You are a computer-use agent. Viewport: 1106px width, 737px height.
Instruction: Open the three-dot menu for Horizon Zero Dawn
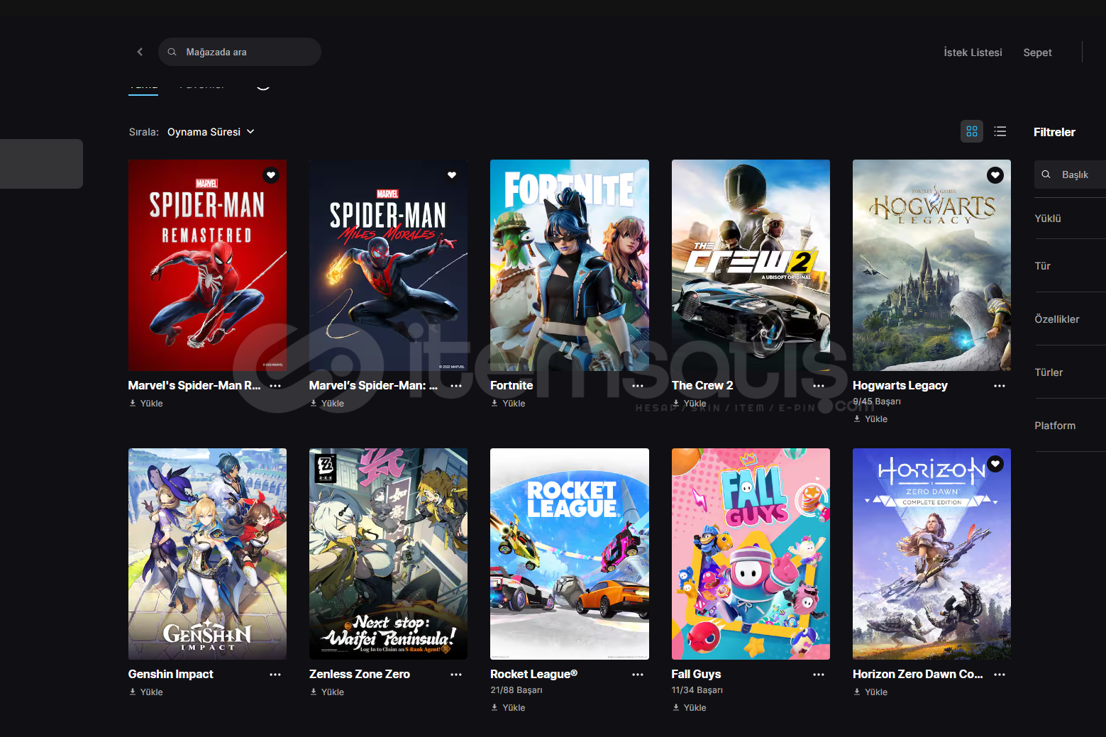point(1000,675)
